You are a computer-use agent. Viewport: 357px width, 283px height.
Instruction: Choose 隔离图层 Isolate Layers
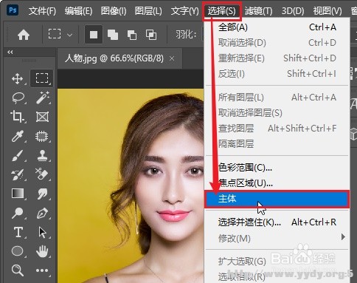(277, 143)
